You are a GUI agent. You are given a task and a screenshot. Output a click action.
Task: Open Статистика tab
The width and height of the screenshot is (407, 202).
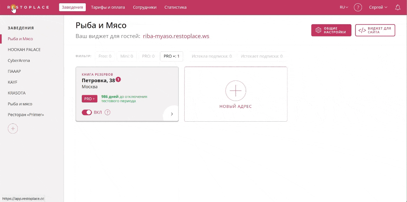pyautogui.click(x=176, y=7)
